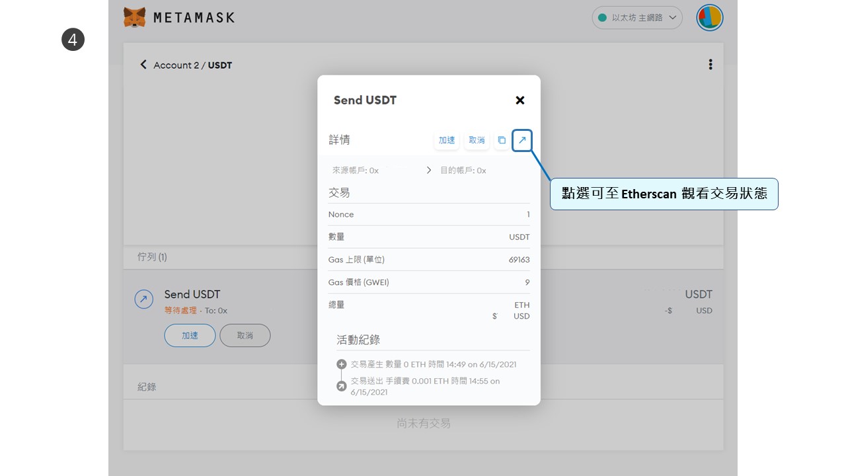Click the MetaMask fox logo
846x476 pixels.
[x=135, y=17]
